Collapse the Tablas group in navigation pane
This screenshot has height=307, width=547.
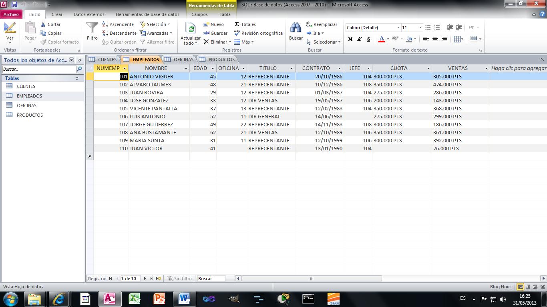pyautogui.click(x=77, y=78)
